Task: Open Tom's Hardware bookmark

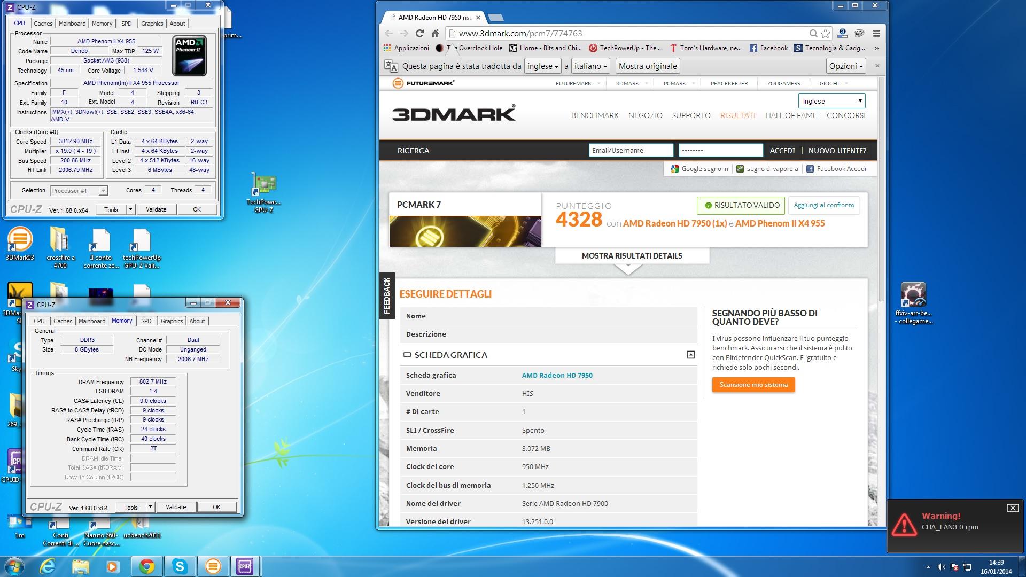Action: click(705, 48)
